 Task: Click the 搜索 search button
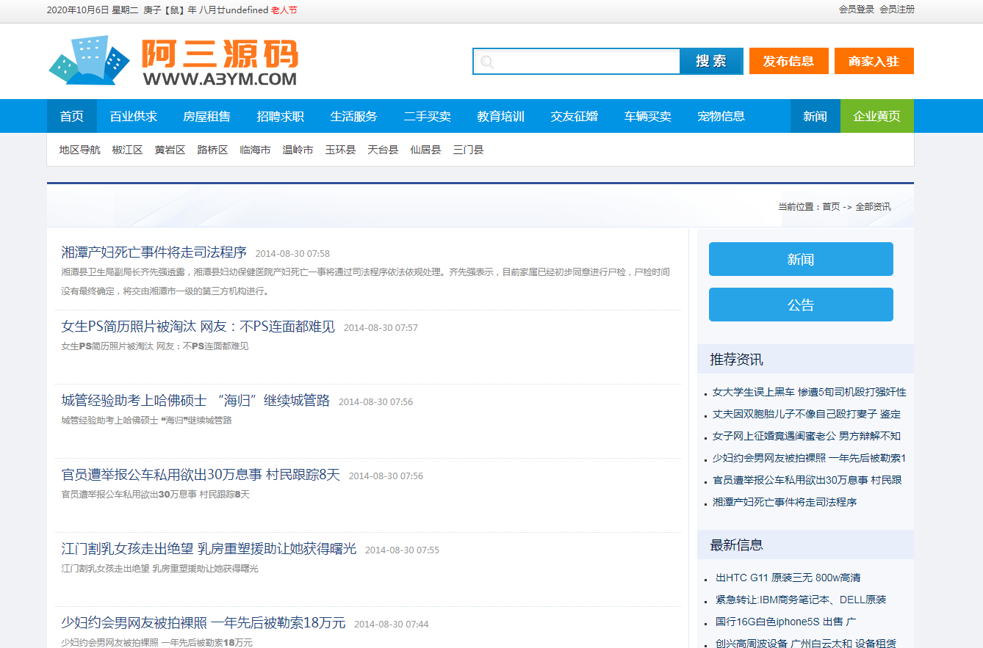tap(711, 62)
